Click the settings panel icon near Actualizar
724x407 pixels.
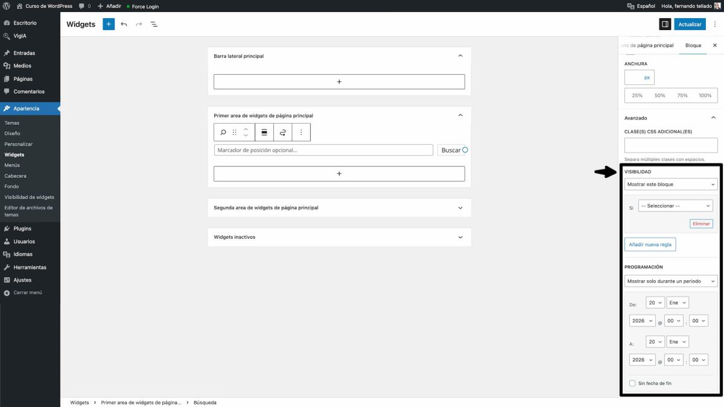665,24
